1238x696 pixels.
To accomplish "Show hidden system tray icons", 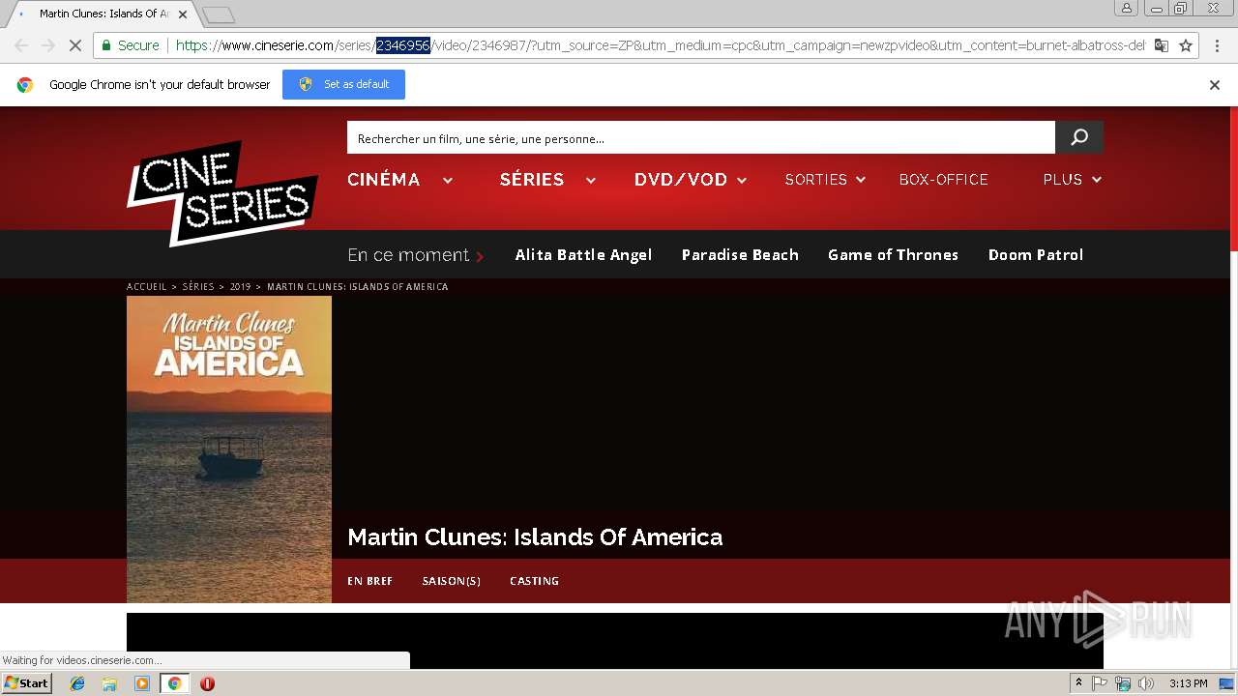I will point(1078,683).
